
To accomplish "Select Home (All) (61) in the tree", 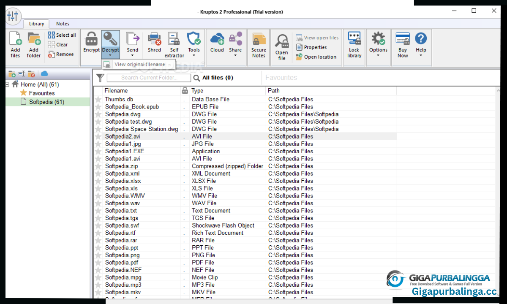I will pos(40,84).
